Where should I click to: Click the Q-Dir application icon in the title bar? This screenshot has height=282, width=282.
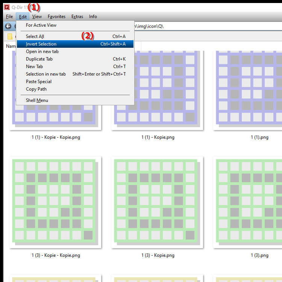7,7
